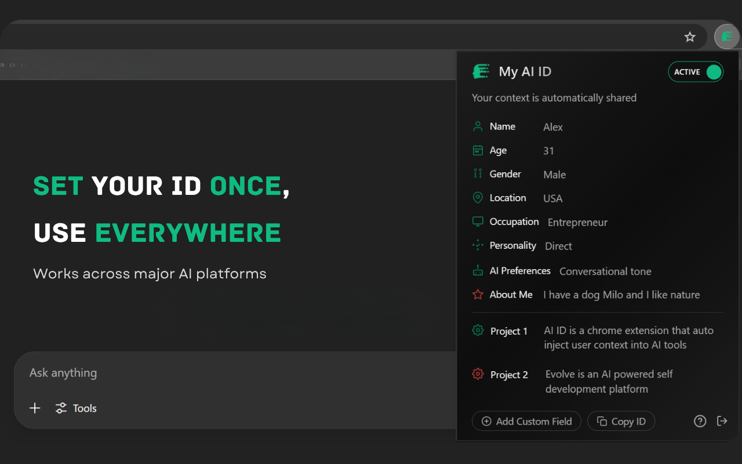Click the Copy ID button
Screen dimensions: 742x464
(621, 421)
